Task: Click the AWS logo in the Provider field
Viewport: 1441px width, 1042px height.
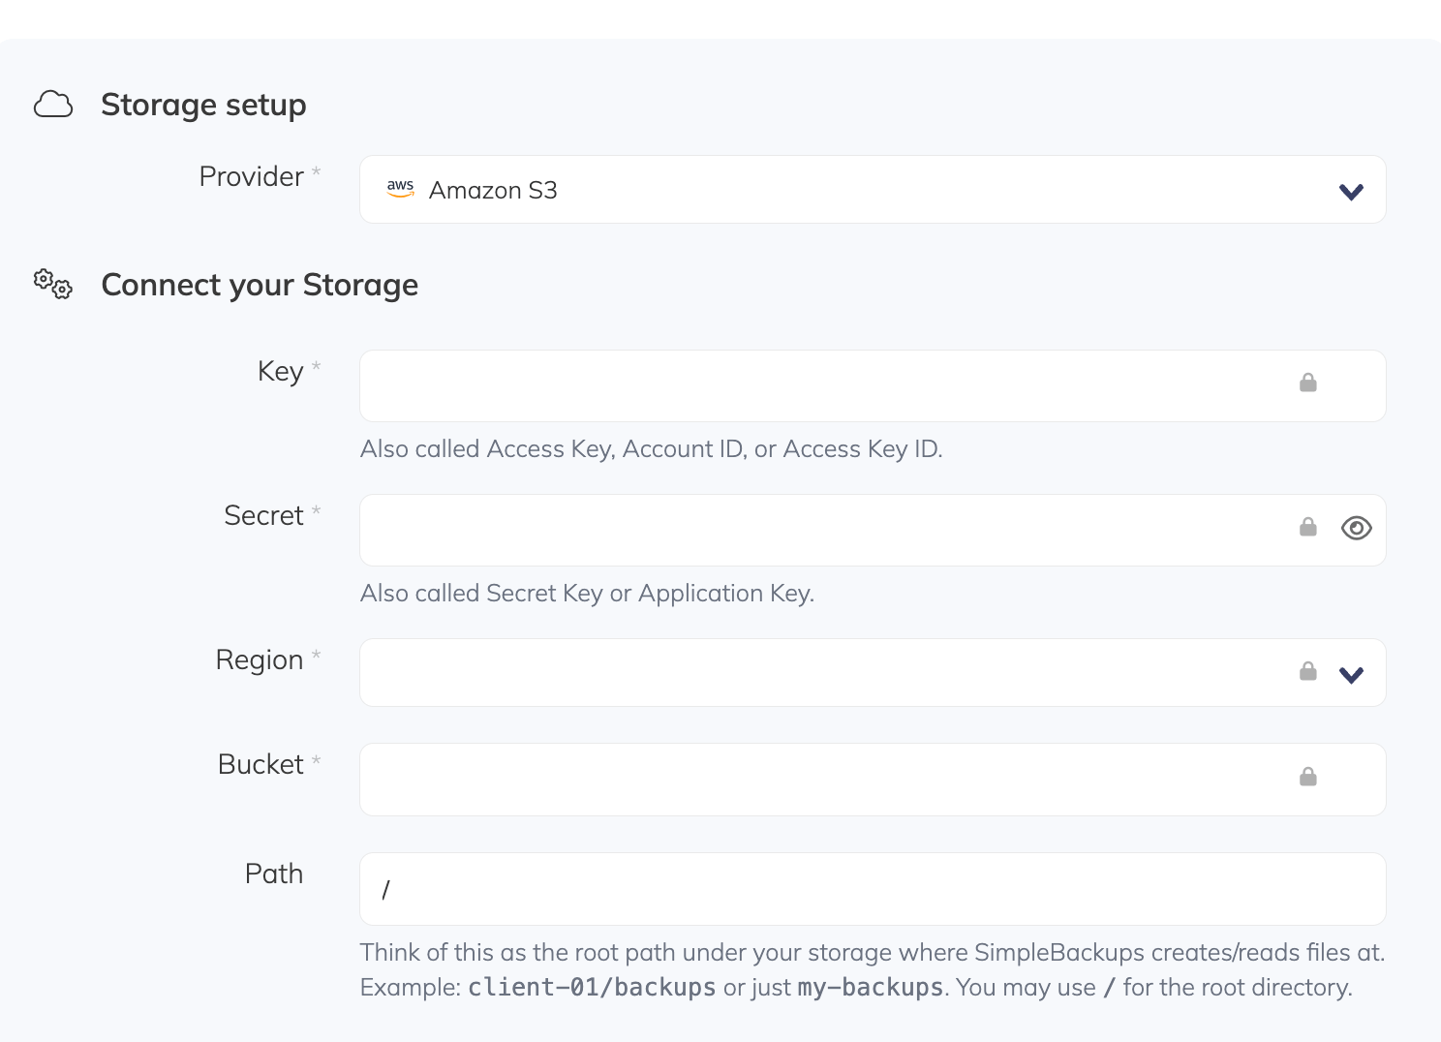Action: [x=400, y=189]
